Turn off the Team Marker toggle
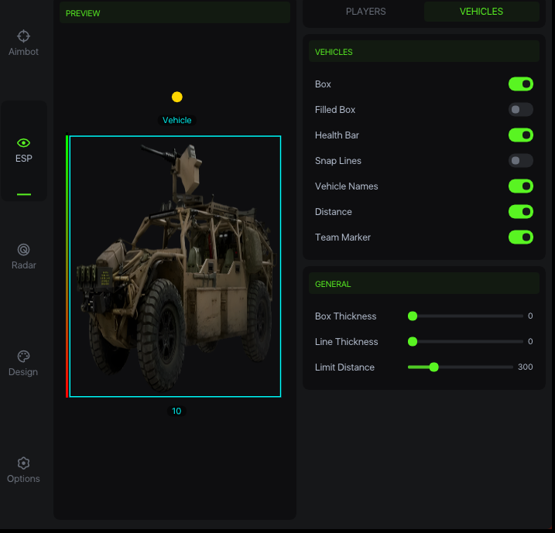Screen dimensions: 555x533 (x=520, y=237)
